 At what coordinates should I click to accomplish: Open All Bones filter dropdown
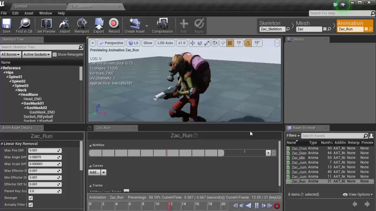pos(11,55)
